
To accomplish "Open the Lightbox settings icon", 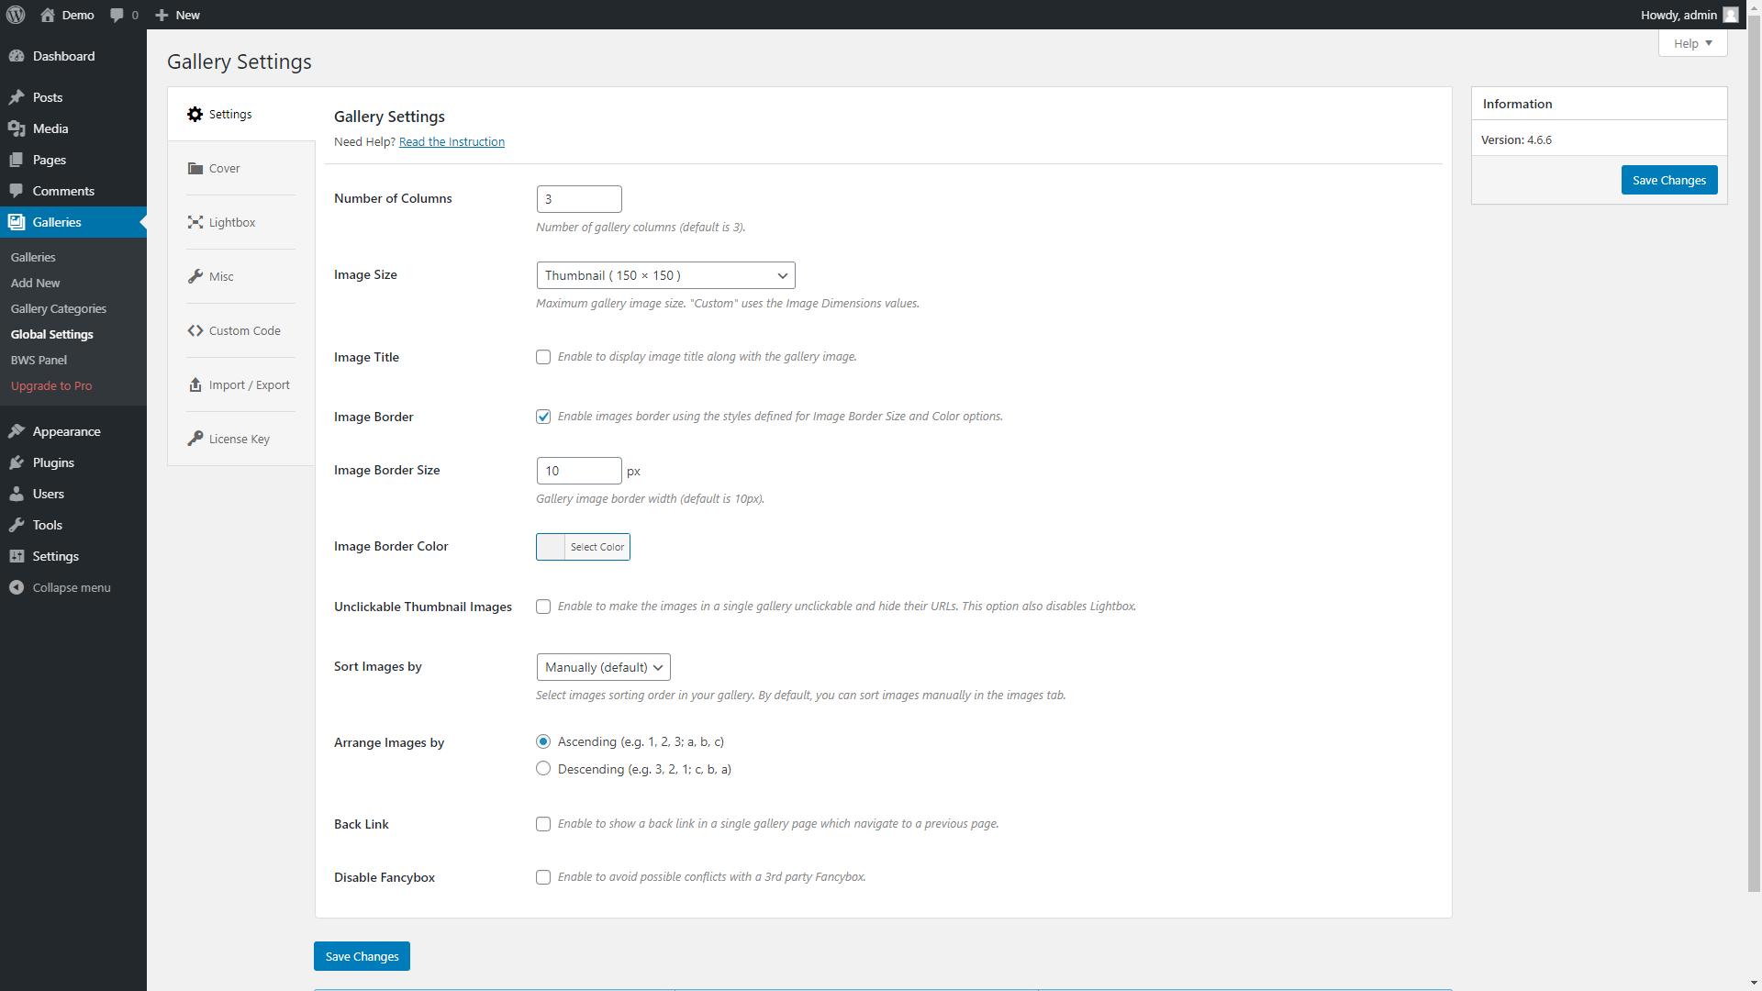I will coord(231,222).
